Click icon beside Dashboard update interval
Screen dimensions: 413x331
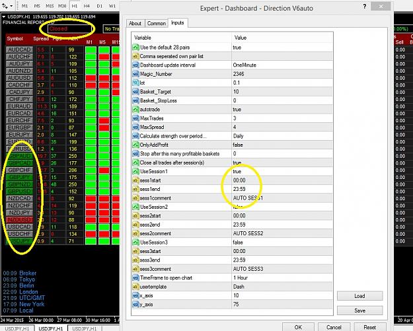click(x=135, y=65)
